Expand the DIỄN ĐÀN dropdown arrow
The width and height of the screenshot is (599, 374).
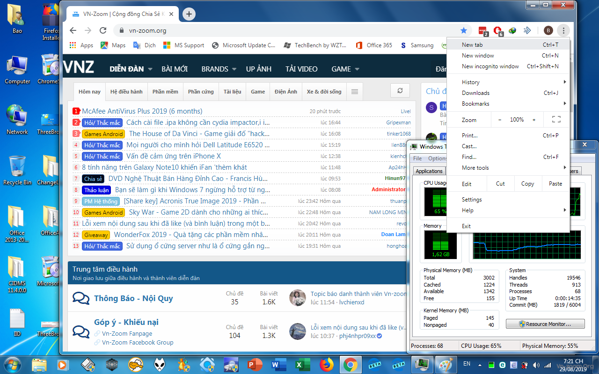(x=150, y=69)
